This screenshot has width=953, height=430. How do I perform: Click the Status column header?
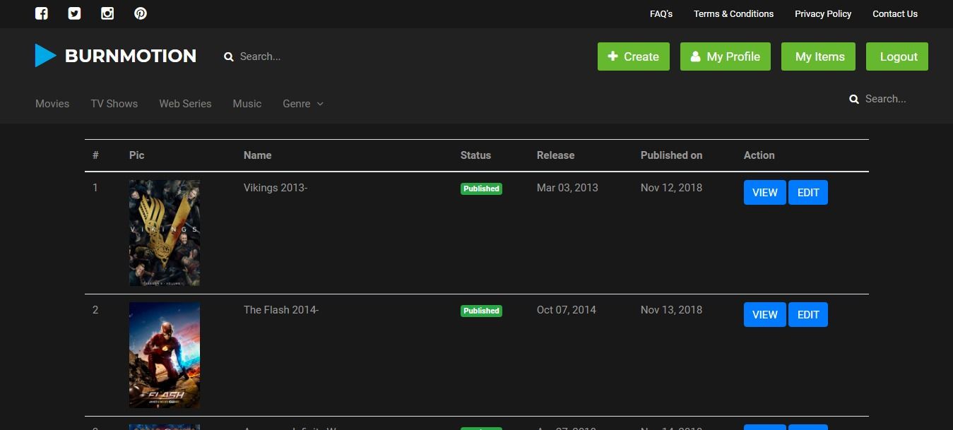[475, 155]
